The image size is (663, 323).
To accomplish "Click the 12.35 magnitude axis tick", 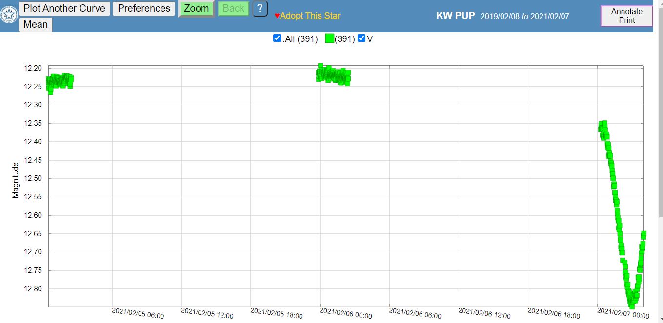I will [x=33, y=123].
